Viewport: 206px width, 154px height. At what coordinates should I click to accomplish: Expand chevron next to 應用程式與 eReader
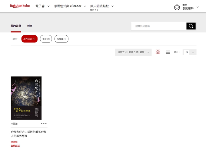(x=85, y=6)
